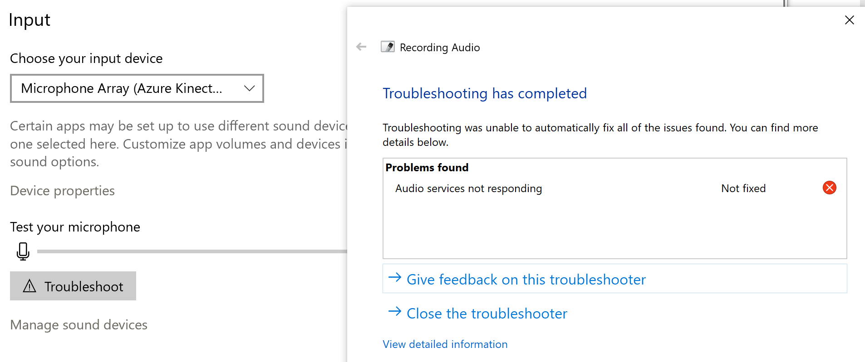The image size is (865, 362).
Task: Click the microphone level test bar
Action: 191,251
